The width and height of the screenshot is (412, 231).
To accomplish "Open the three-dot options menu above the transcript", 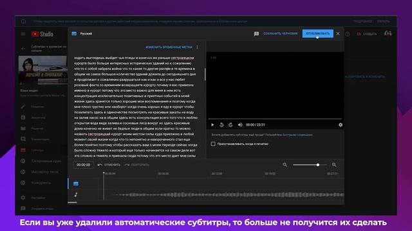I will click(198, 47).
